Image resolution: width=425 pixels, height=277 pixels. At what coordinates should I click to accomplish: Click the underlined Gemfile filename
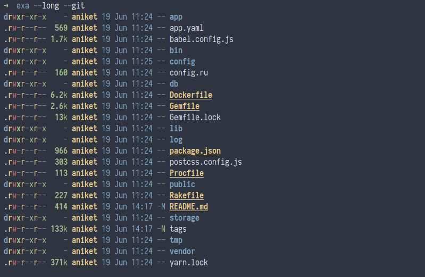[184, 106]
